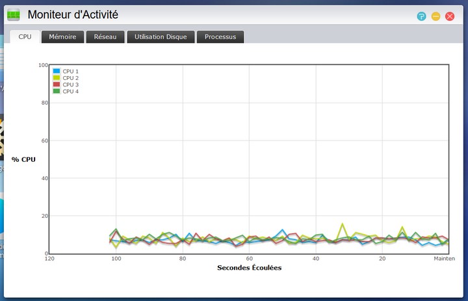Select the Utilisation Disque tab
Viewport: 468px width, 301px height.
(x=161, y=36)
